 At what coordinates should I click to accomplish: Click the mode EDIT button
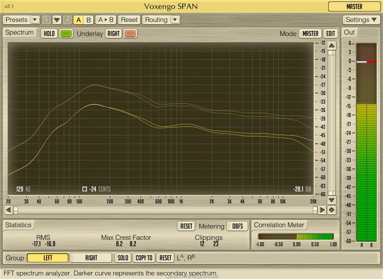330,34
